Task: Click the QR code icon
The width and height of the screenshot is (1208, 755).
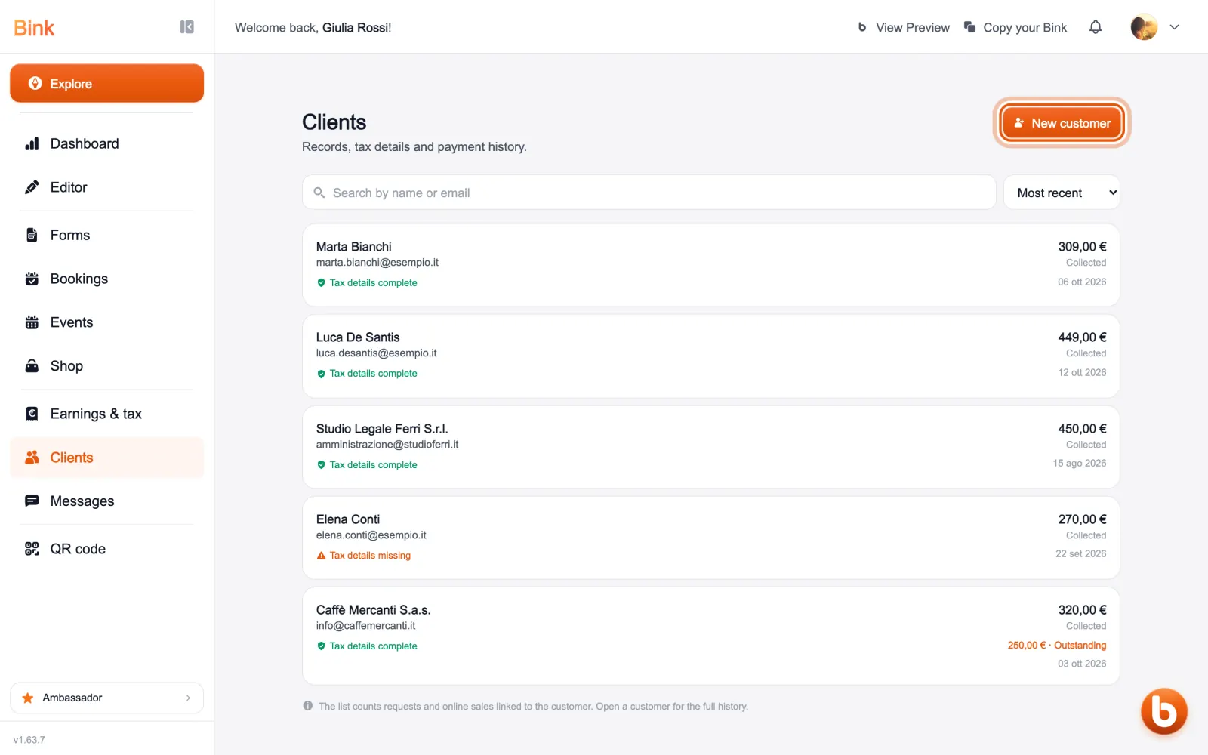Action: pos(32,549)
